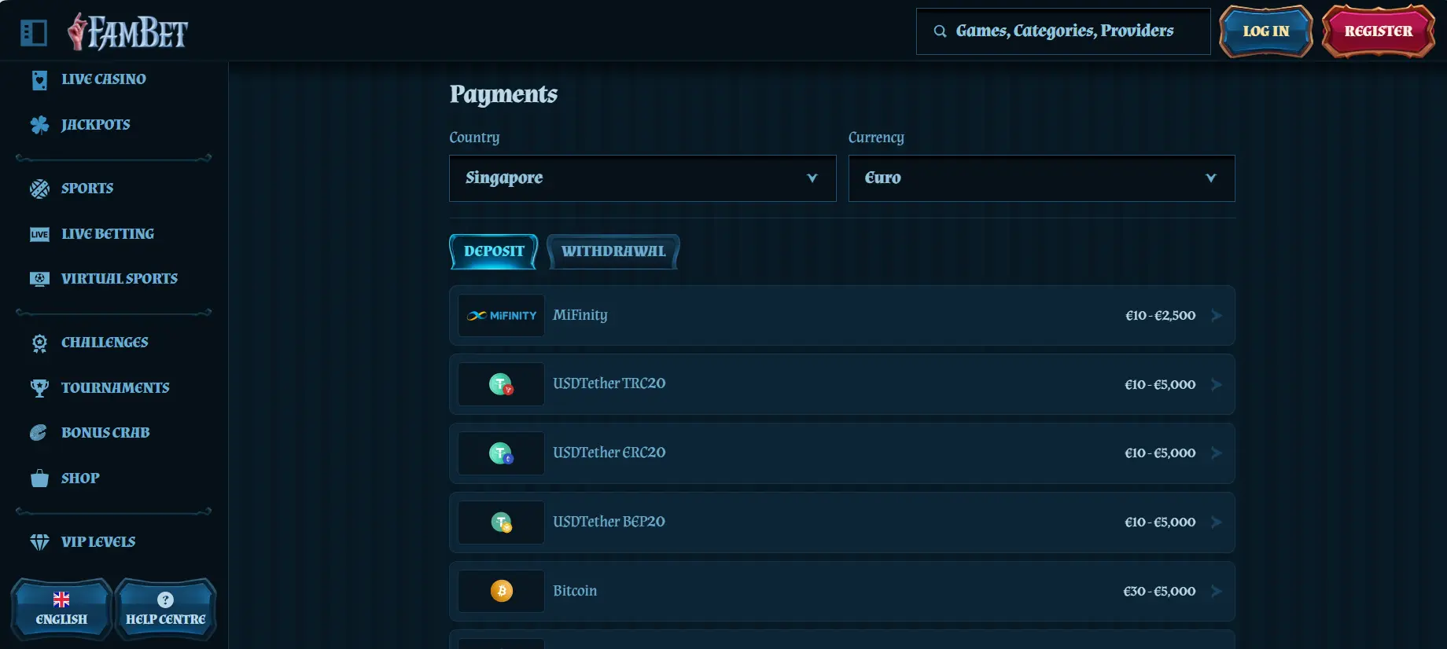
Task: Click the Virtual Sports monitor icon
Action: 39,279
